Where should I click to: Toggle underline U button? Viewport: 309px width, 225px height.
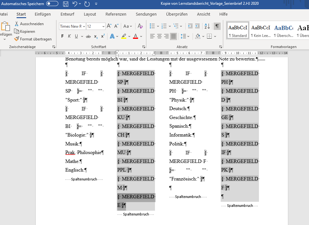(76, 36)
